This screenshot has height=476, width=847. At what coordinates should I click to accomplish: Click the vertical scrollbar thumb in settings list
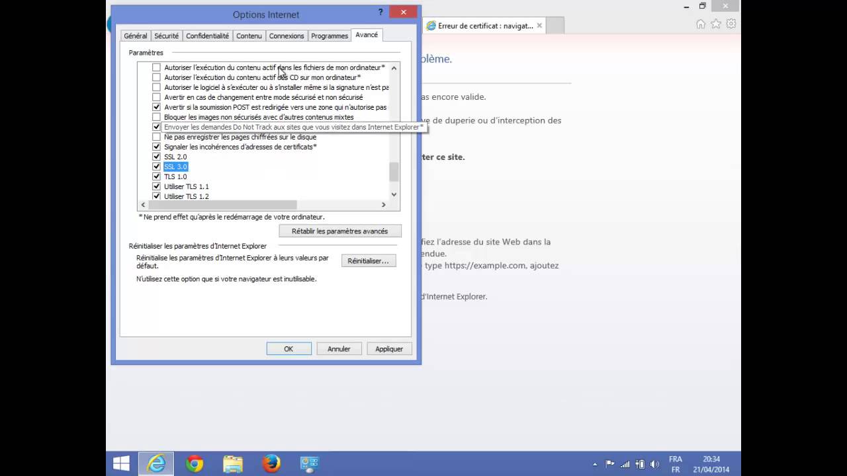pyautogui.click(x=394, y=172)
